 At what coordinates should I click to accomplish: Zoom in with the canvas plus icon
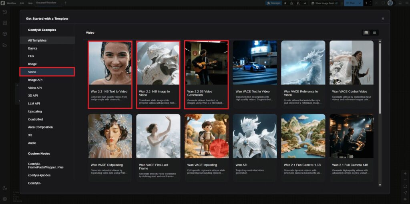405,174
